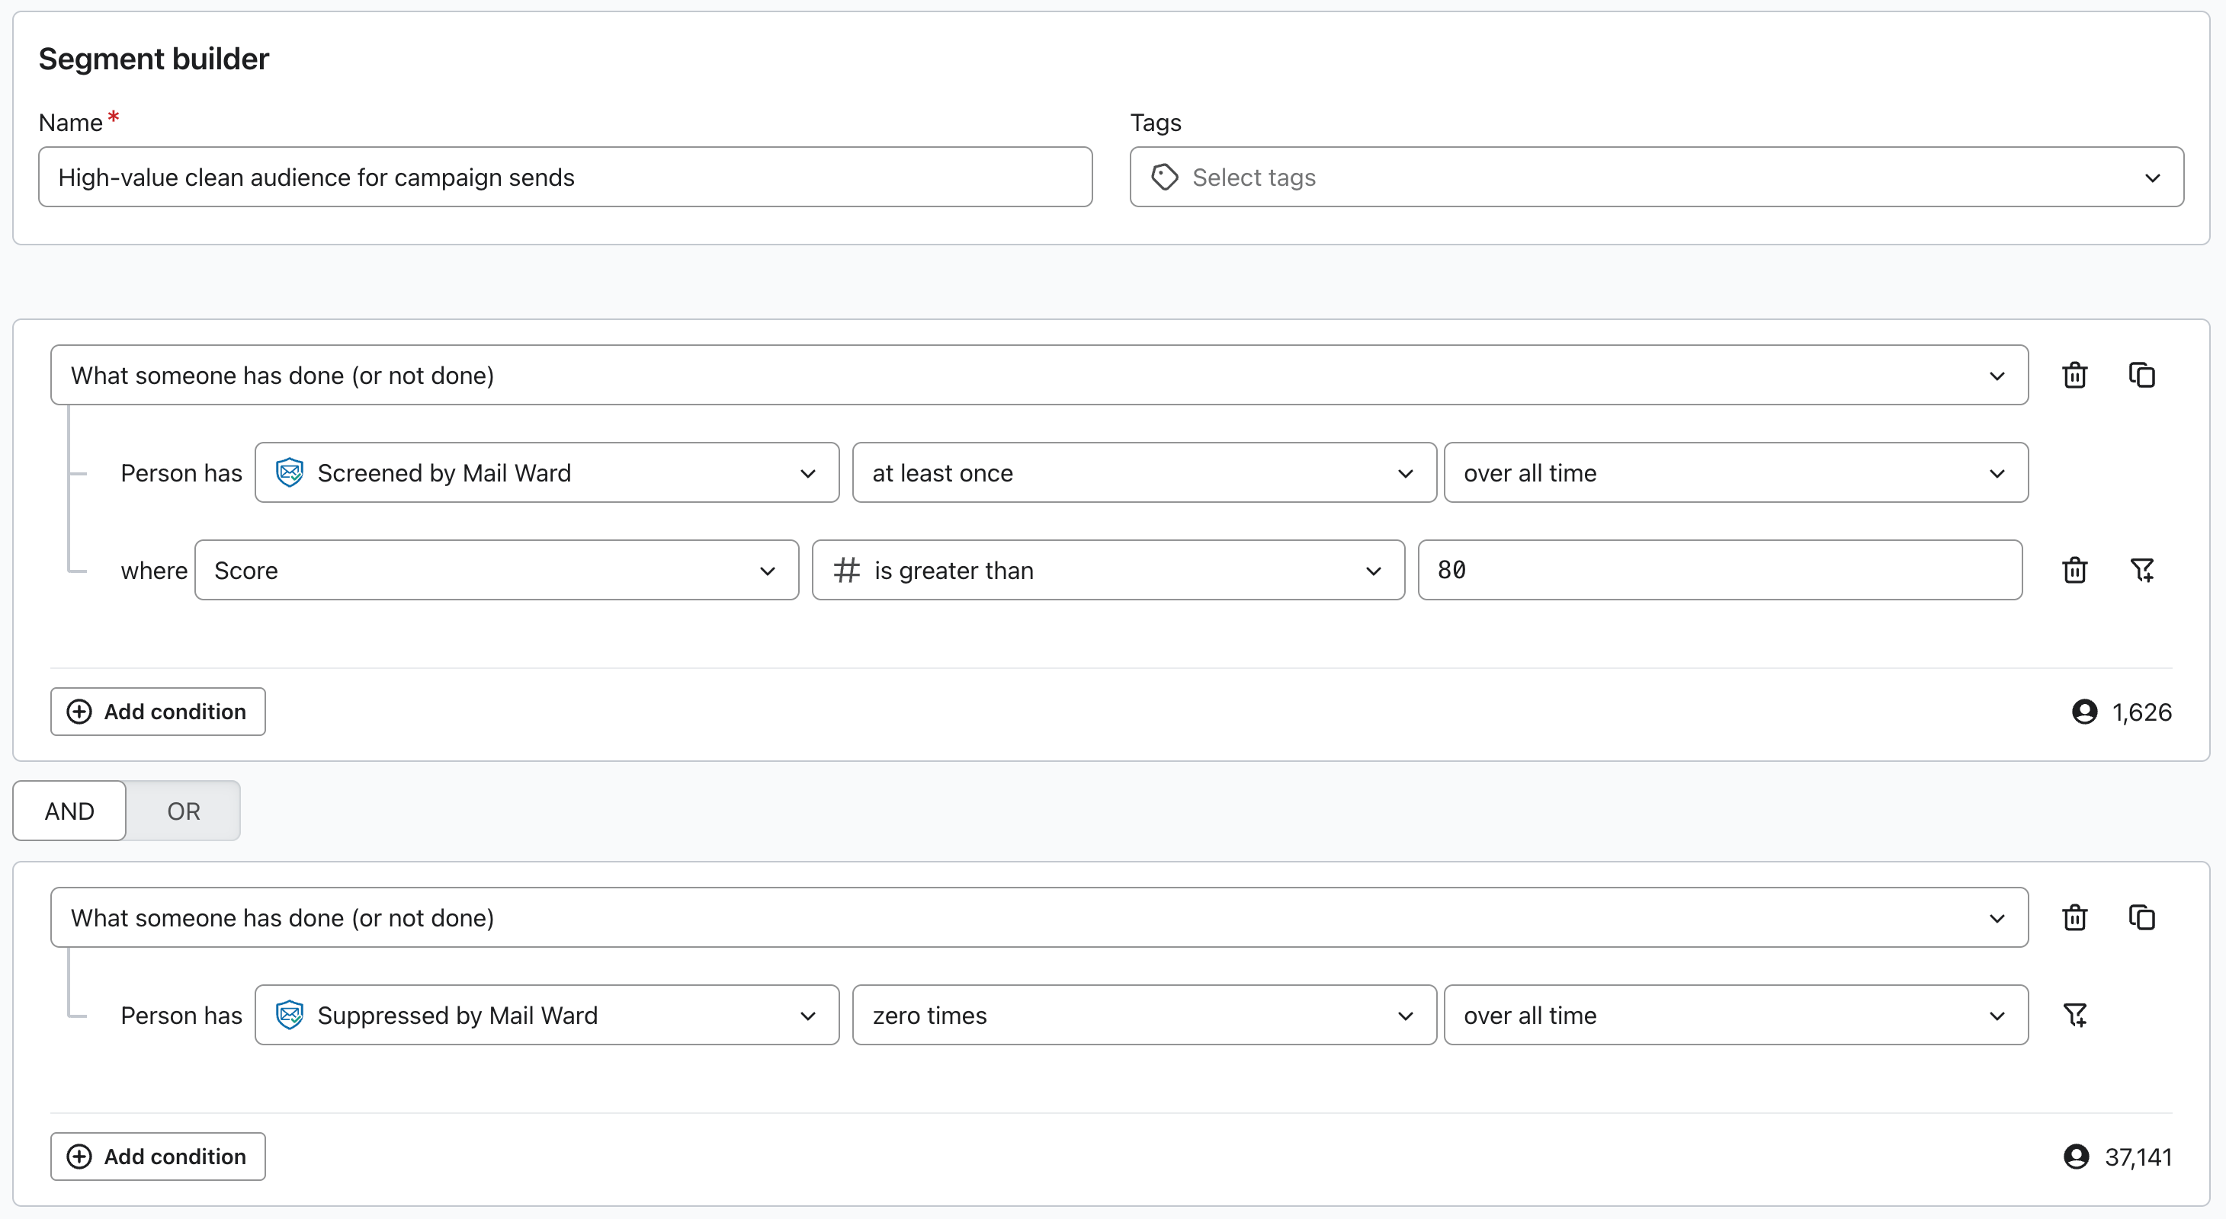
Task: Add another filter after the Score row
Action: click(2141, 570)
